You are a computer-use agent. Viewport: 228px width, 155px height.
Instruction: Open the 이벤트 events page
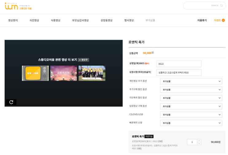[x=217, y=20]
